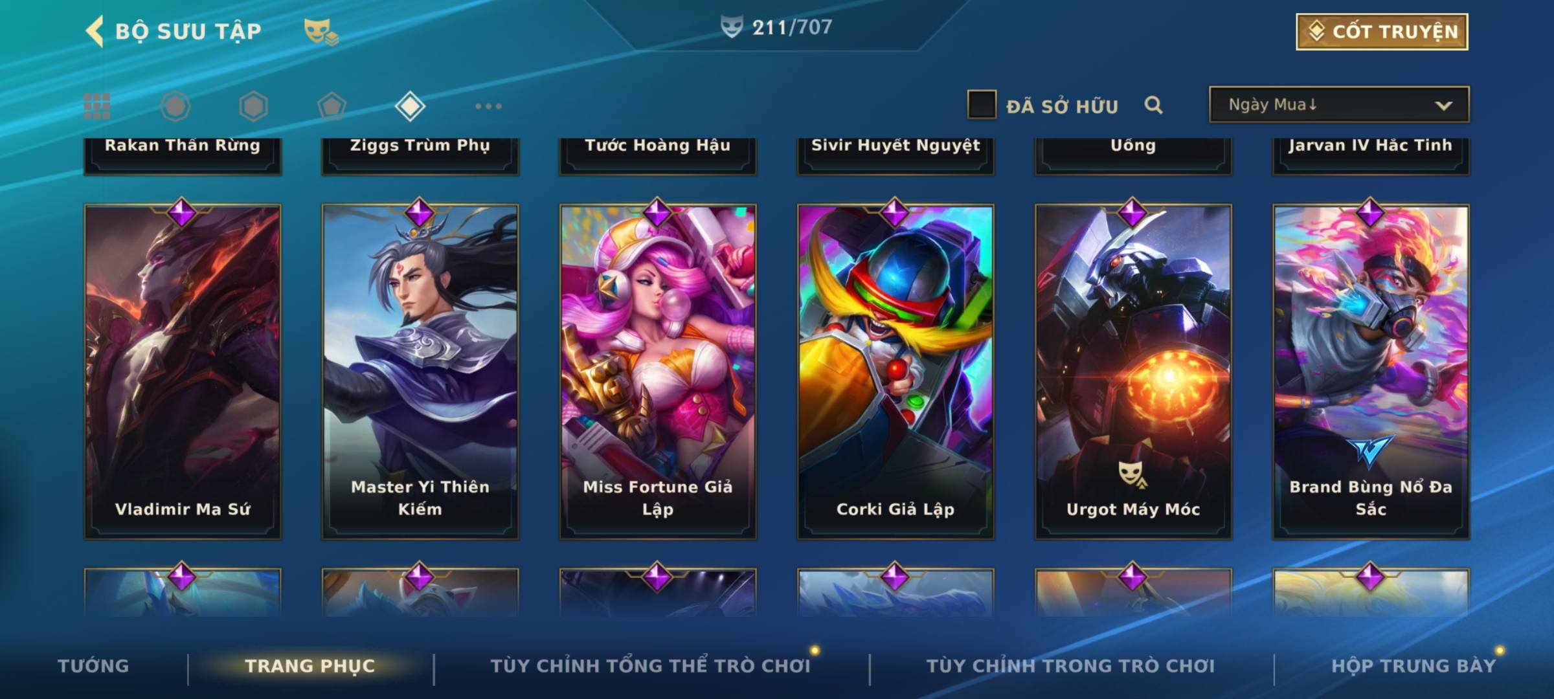Screen dimensions: 1554x699
Task: Open Miss Fortune Giả Lập skin card
Action: (x=658, y=372)
